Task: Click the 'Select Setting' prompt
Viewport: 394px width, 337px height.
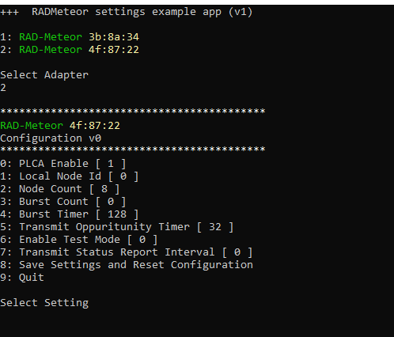Action: (44, 303)
